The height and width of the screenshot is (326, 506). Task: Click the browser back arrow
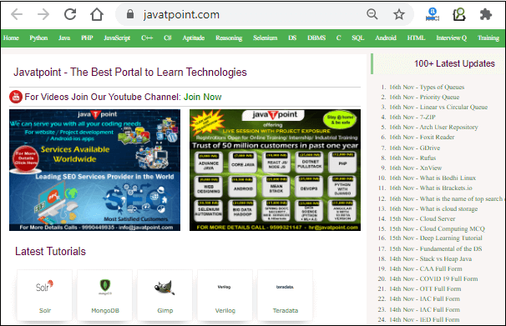click(17, 14)
